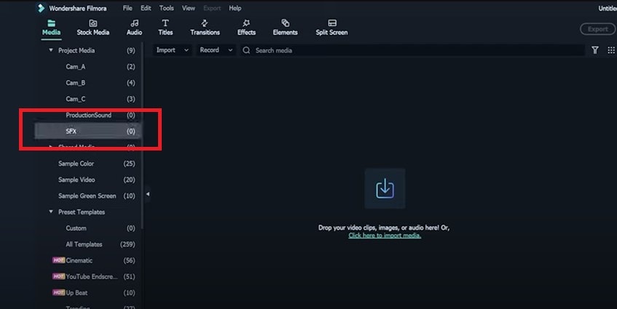
Task: Click the Search media field
Action: pos(412,50)
